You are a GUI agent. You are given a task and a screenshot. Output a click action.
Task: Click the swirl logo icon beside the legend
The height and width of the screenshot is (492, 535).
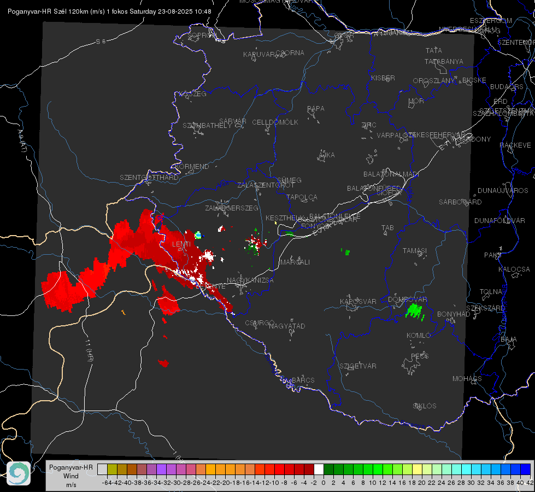tap(19, 473)
